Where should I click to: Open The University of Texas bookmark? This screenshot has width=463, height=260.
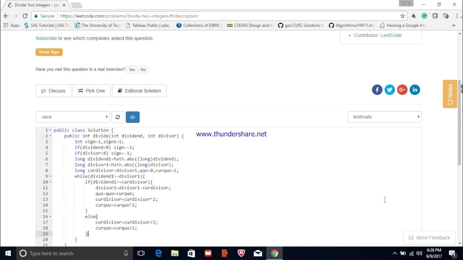pyautogui.click(x=97, y=25)
